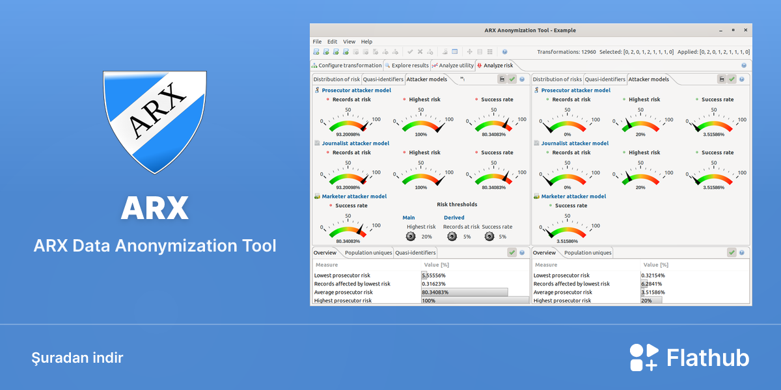Click the print icon in the right Attacker models panel
Screen dimensions: 781x390
pos(722,79)
